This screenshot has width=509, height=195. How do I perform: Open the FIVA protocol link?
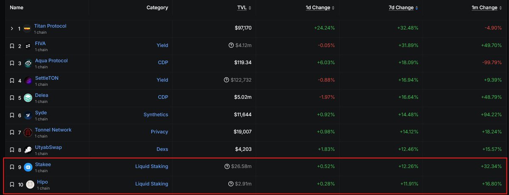tap(40, 43)
